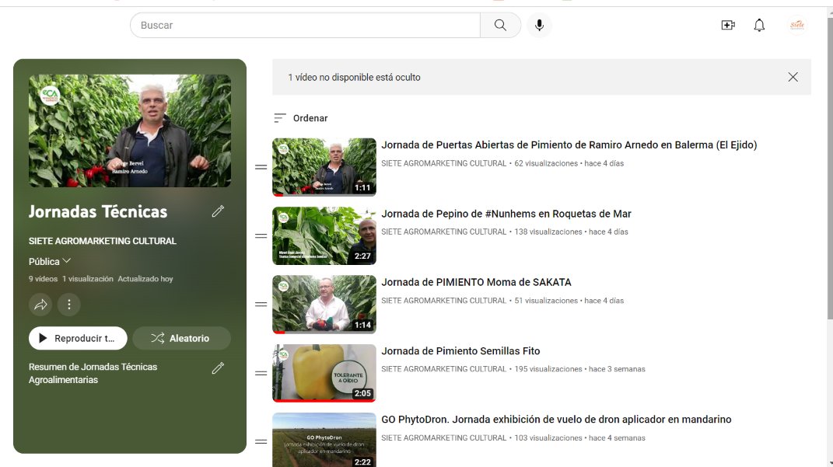Open playlist three-dot more options

pyautogui.click(x=69, y=305)
